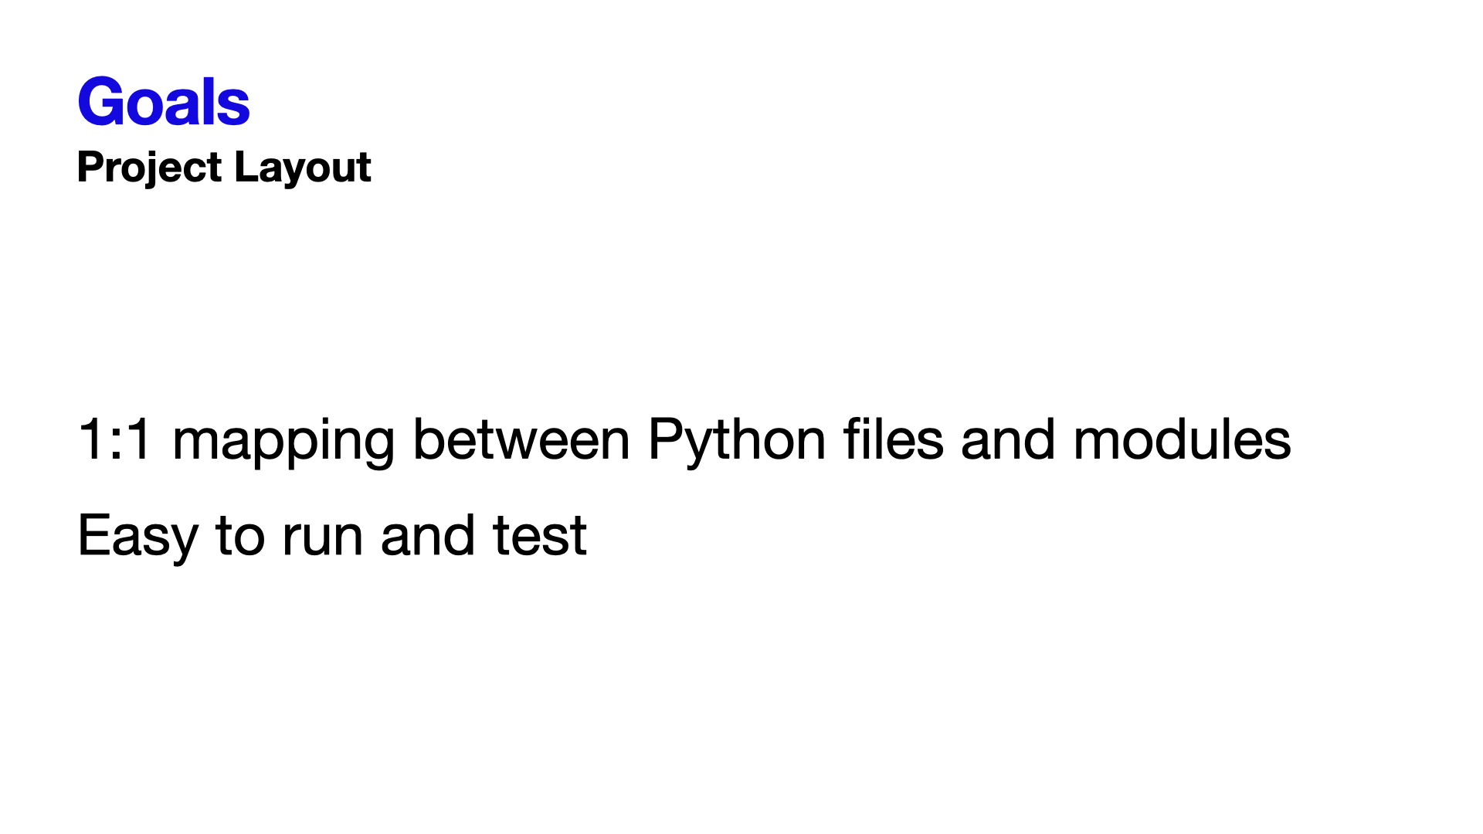Image resolution: width=1483 pixels, height=834 pixels.
Task: Click the word 'to' after Easy
Action: (x=240, y=536)
